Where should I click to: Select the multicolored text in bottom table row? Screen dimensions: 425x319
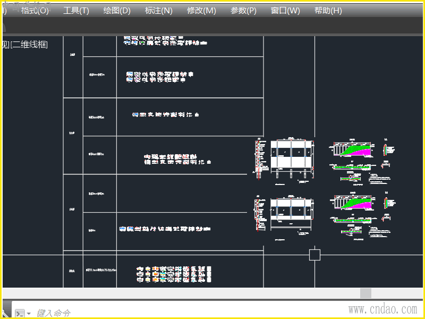tap(174, 274)
